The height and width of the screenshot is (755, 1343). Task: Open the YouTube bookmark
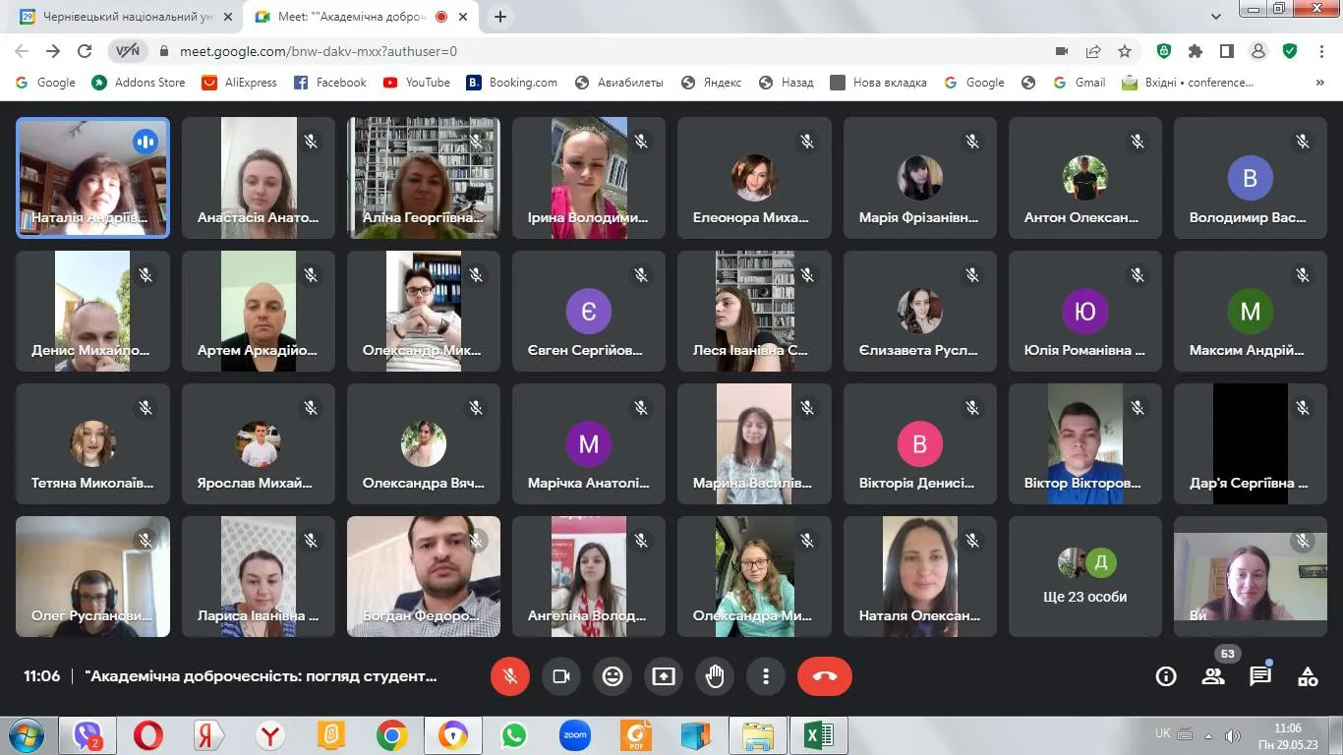tap(417, 83)
